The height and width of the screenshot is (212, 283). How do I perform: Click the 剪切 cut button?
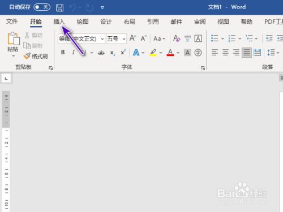[x=33, y=35]
